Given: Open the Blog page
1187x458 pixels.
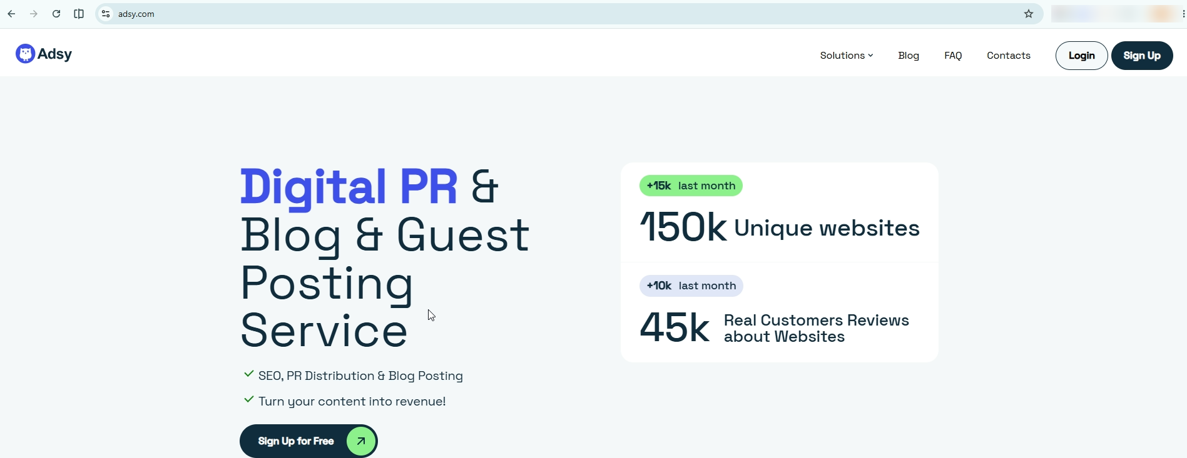Looking at the screenshot, I should click(909, 56).
